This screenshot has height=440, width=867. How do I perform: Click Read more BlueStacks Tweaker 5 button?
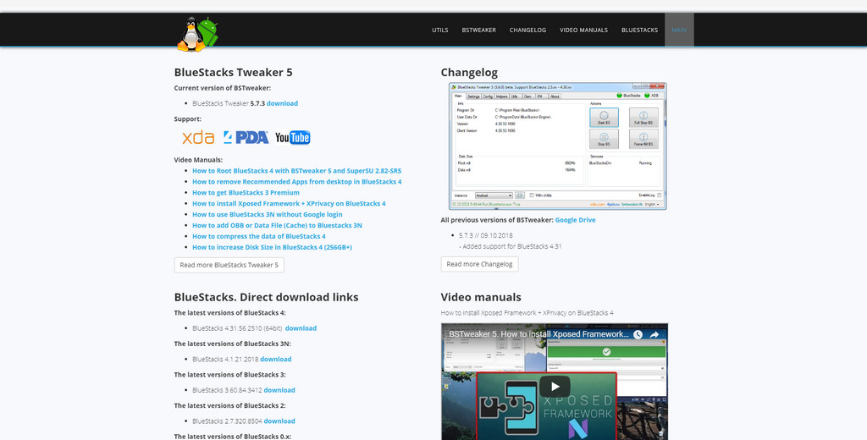click(x=229, y=265)
